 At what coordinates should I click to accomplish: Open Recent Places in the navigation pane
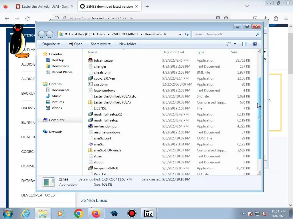(x=62, y=72)
